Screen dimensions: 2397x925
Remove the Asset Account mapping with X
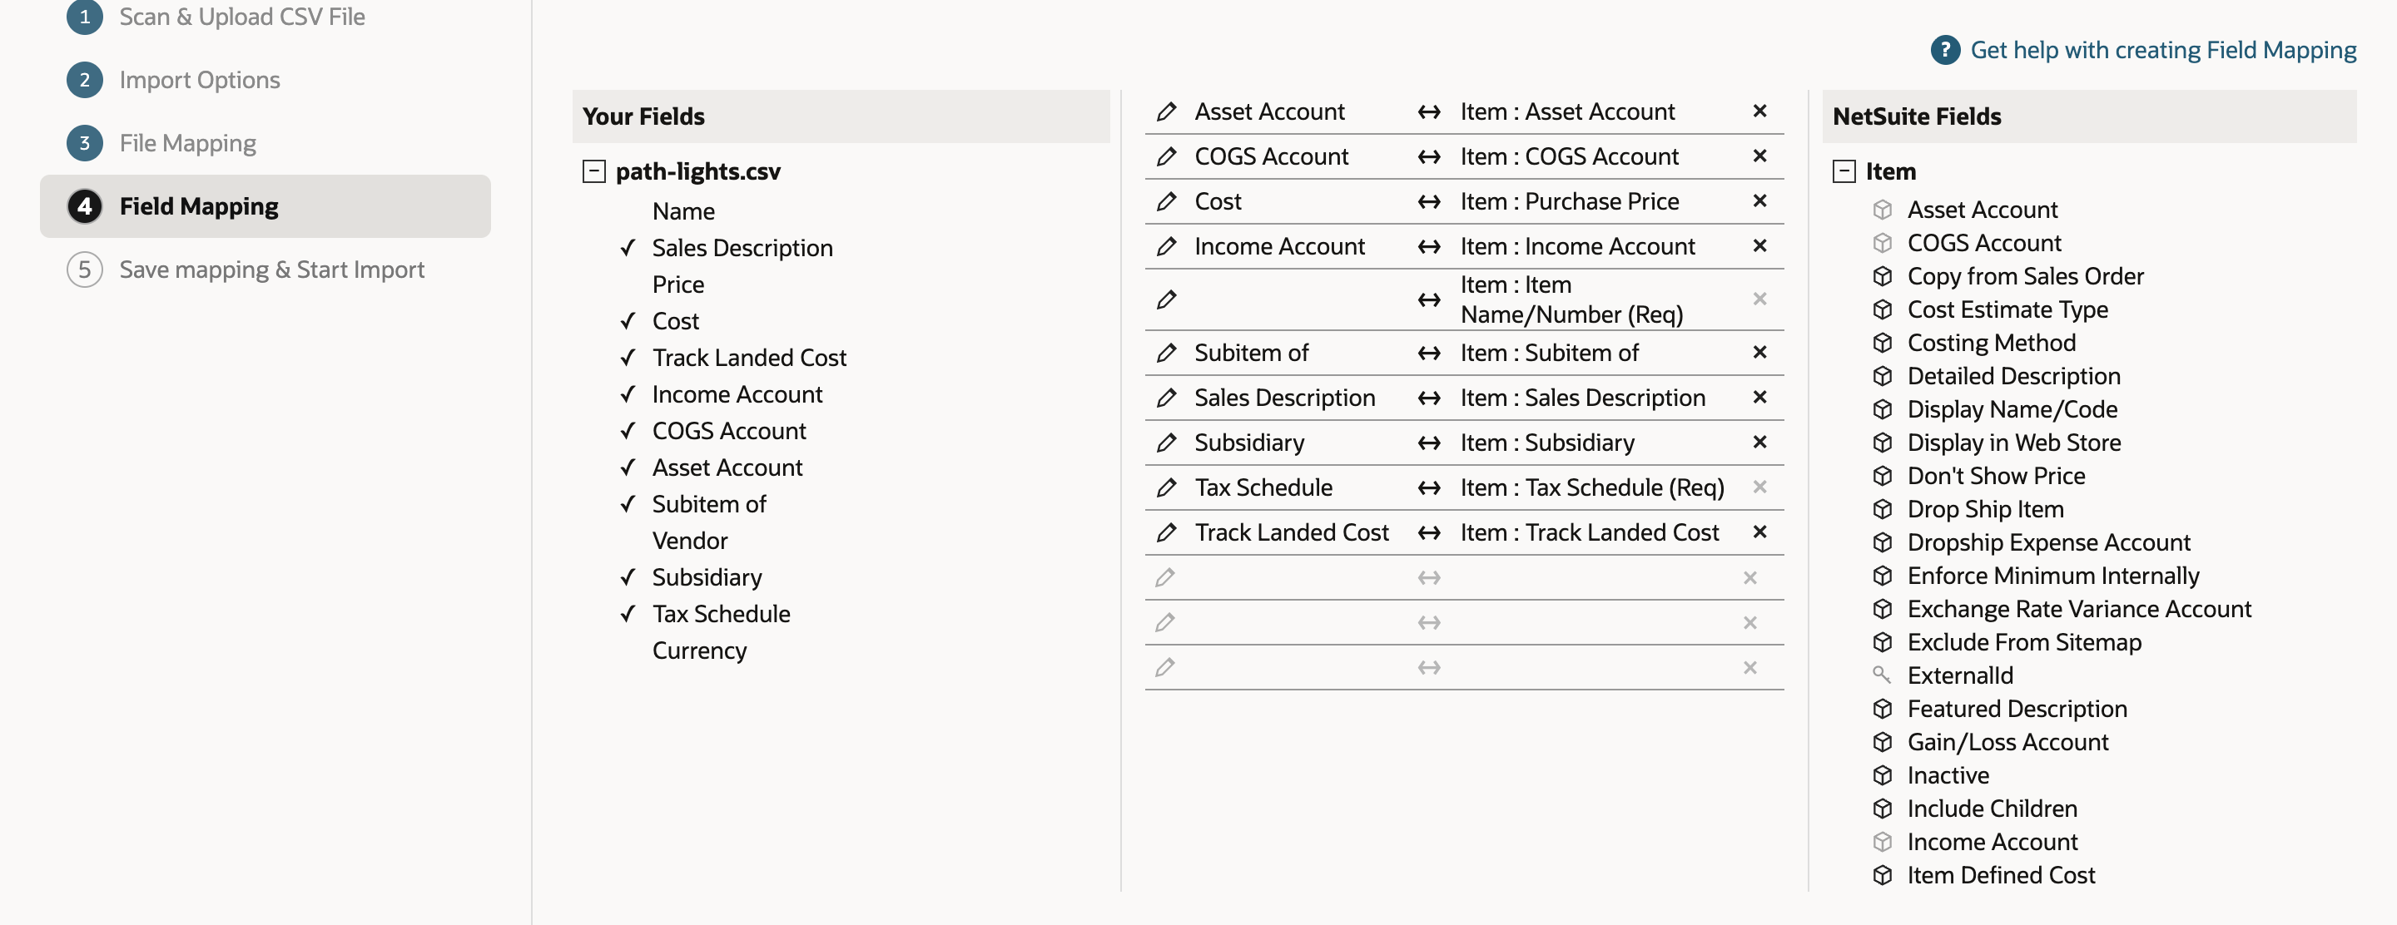(x=1759, y=111)
